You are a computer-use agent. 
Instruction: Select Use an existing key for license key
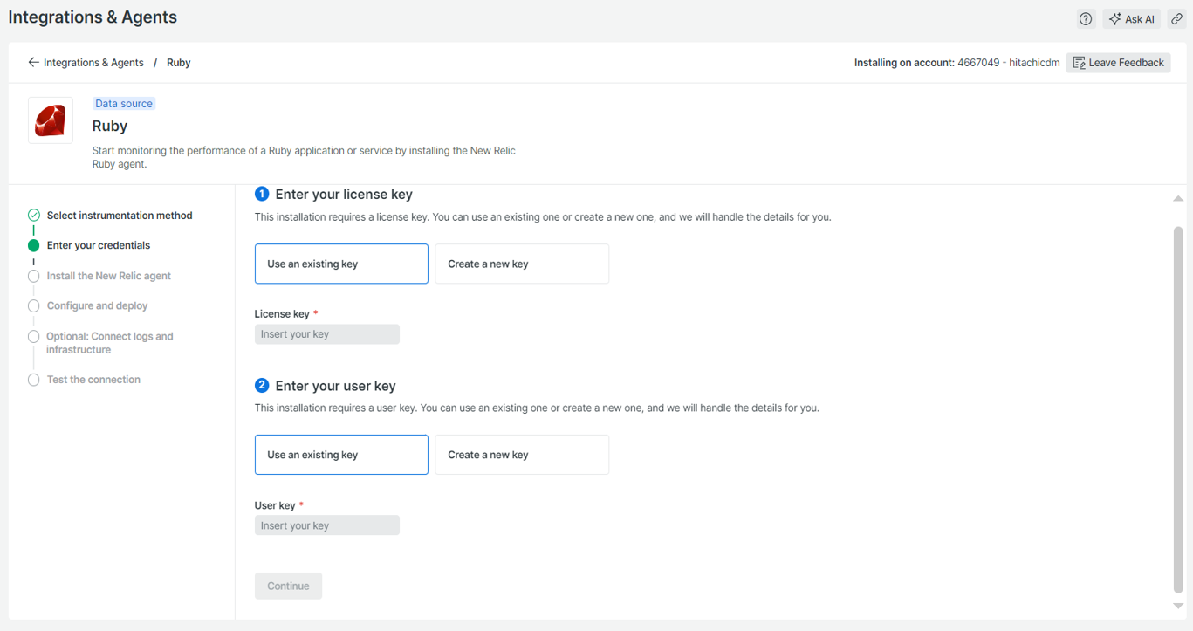[x=341, y=264]
